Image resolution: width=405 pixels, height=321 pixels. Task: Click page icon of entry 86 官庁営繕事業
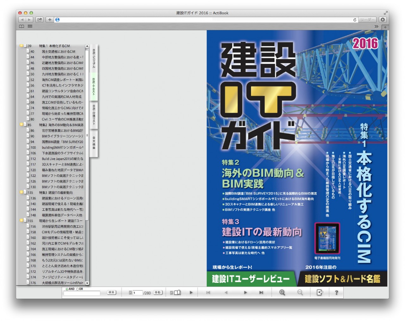(x=28, y=130)
